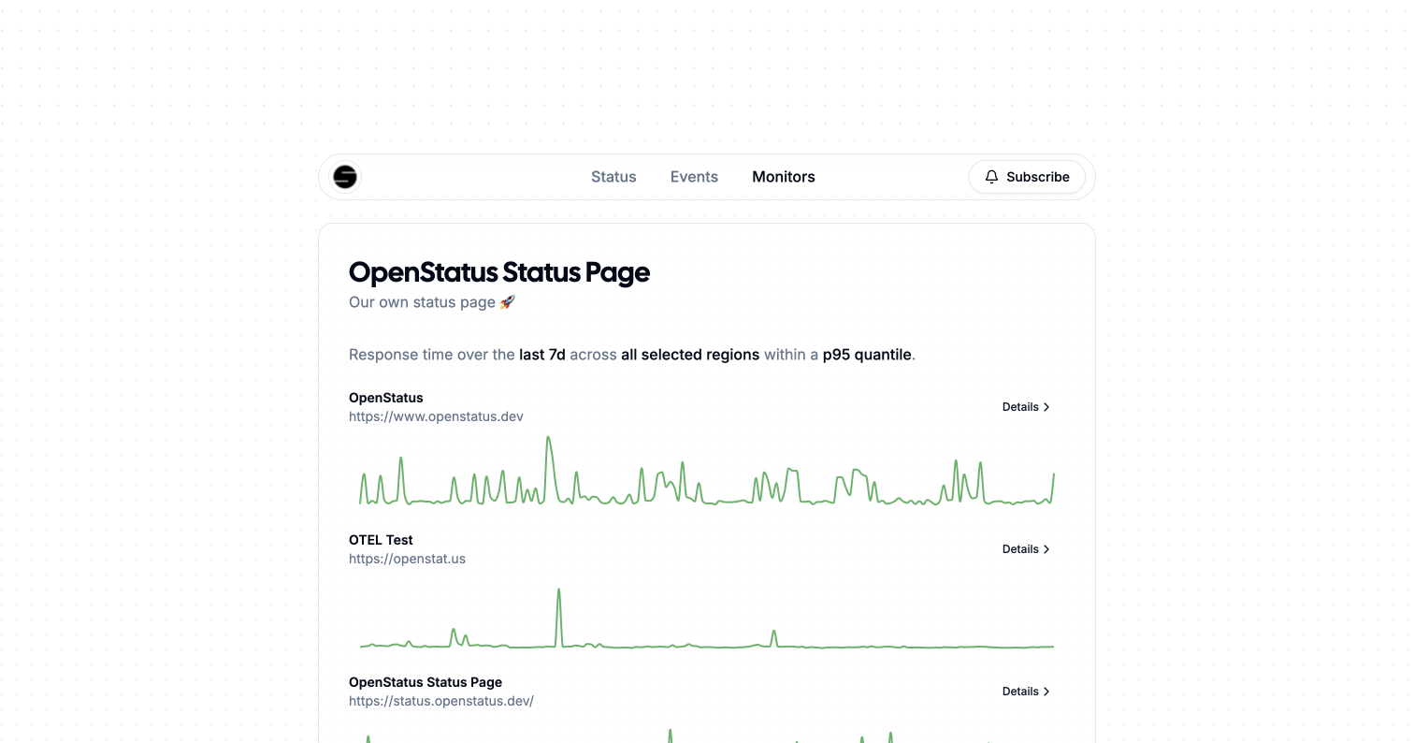1414x743 pixels.
Task: Click the chevron beside OpenStatus Details
Action: click(1047, 407)
